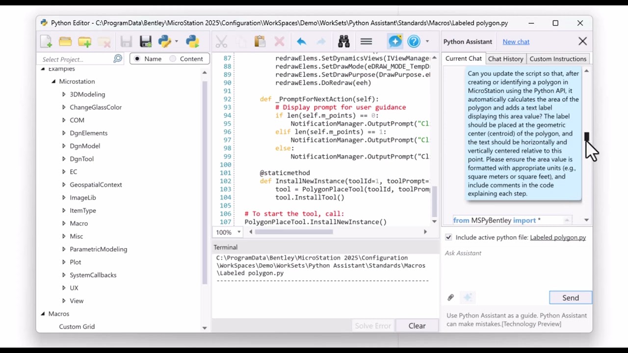
Task: Toggle the Python Assistant chat icon
Action: click(395, 42)
